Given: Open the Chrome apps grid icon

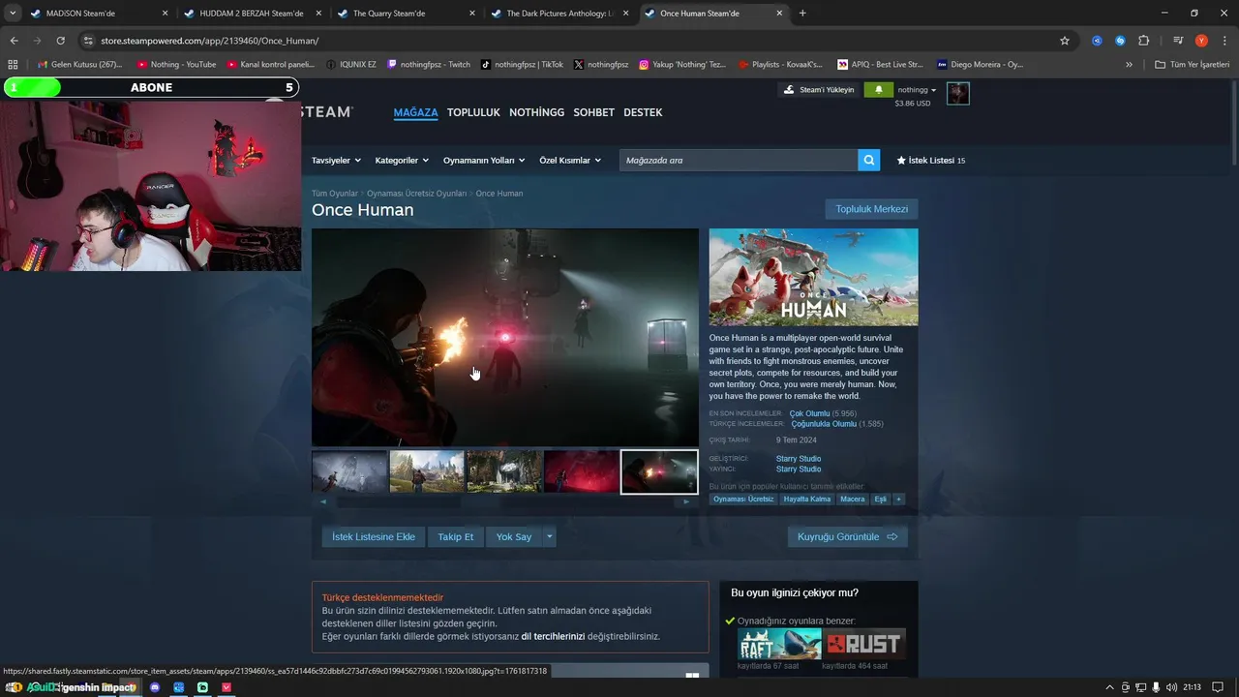Looking at the screenshot, I should 13,65.
